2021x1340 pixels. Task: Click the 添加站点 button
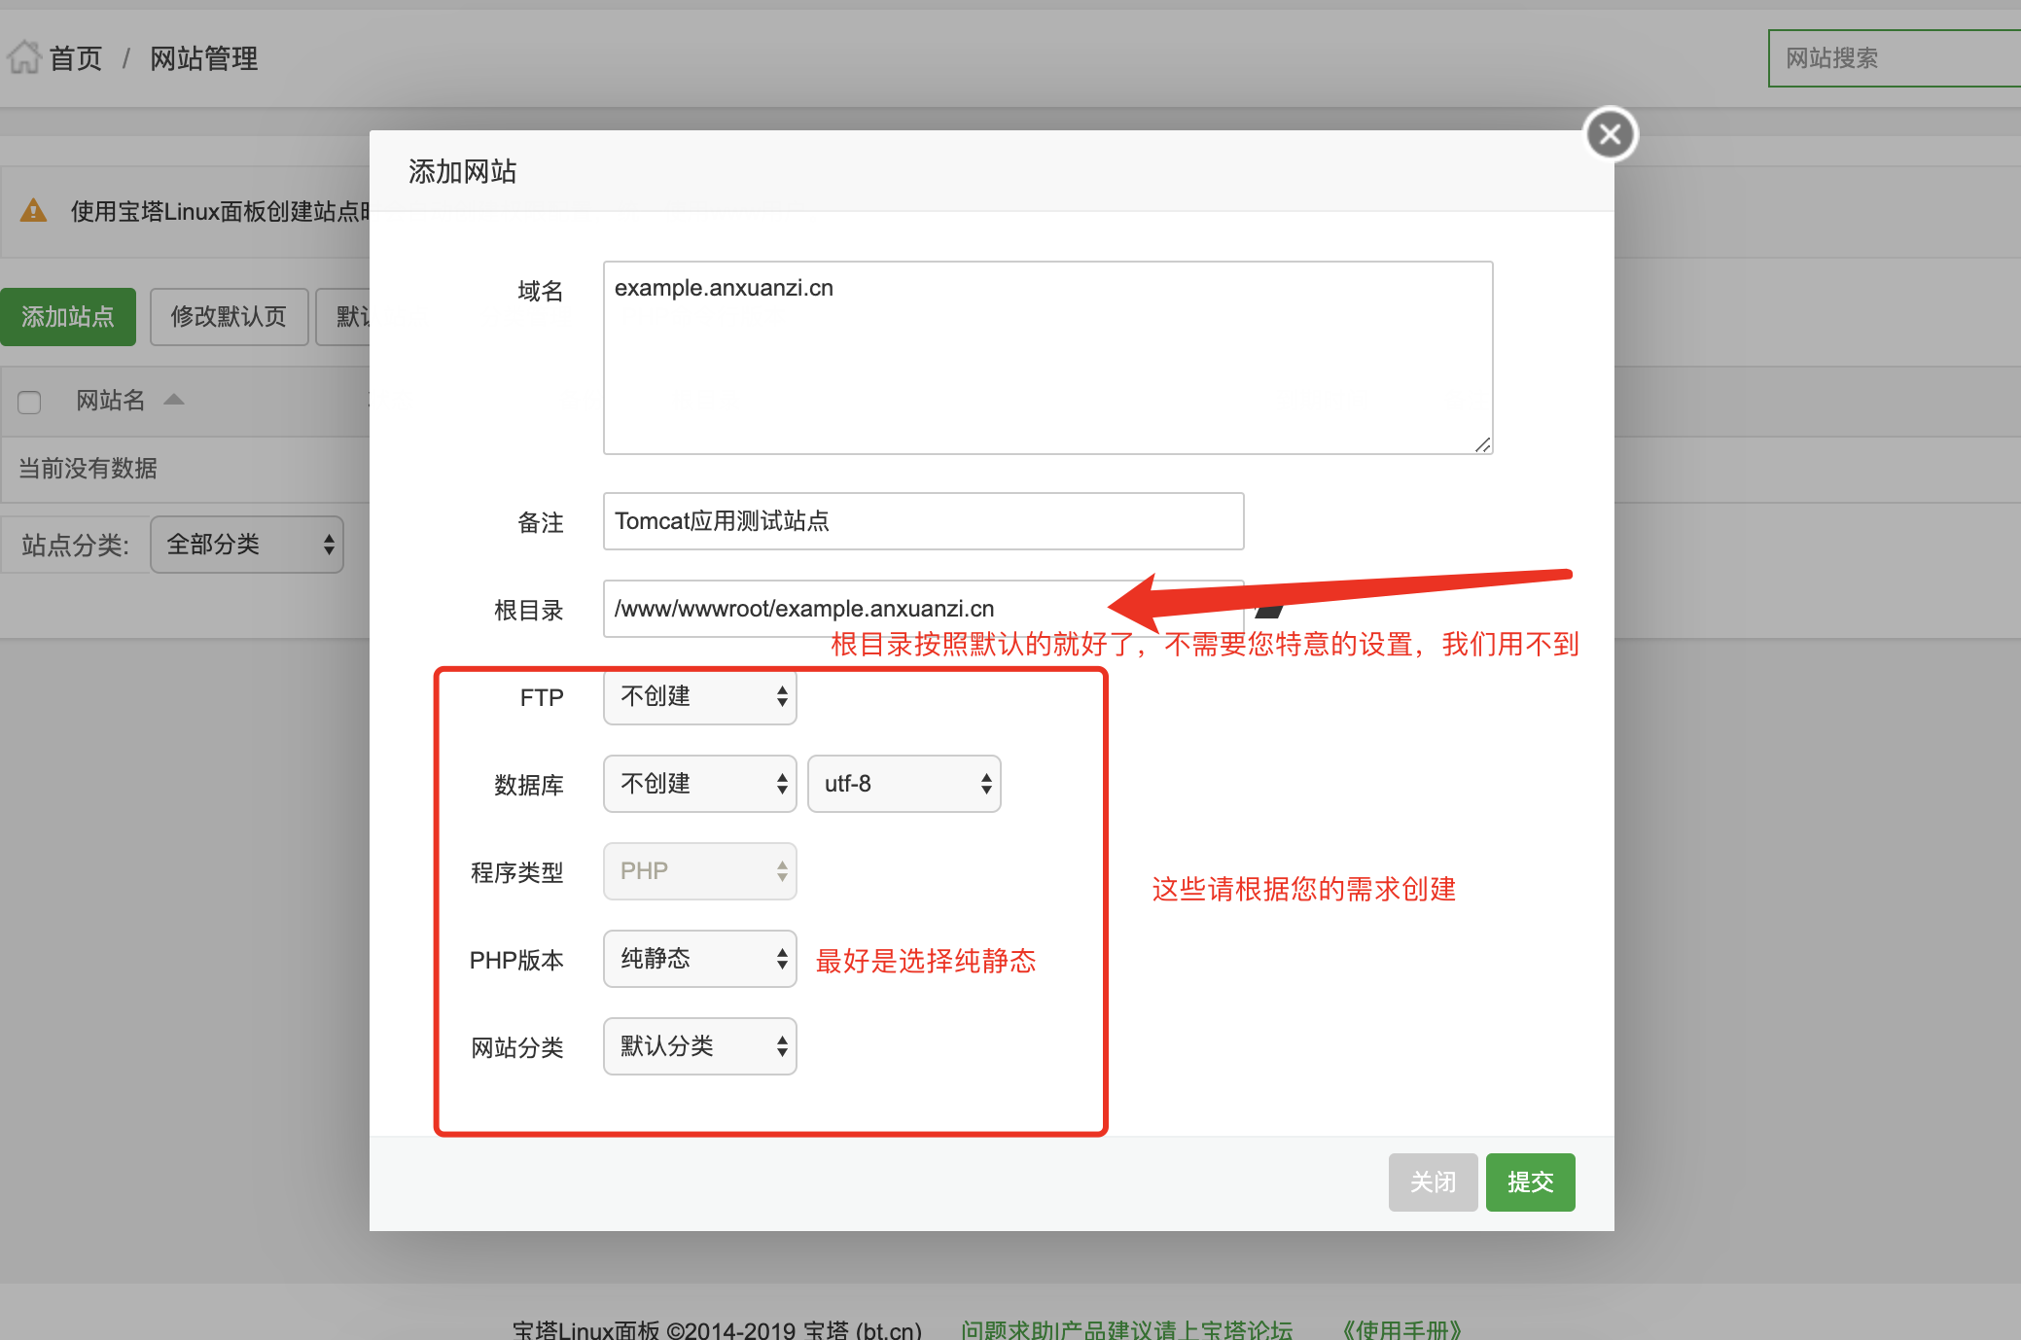[68, 317]
